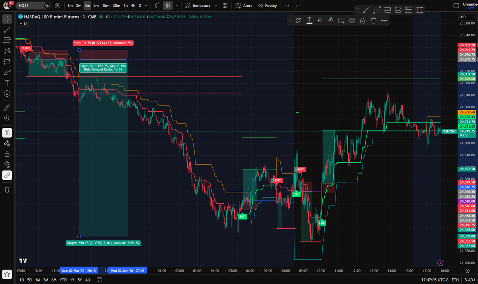Select the Text tool in left sidebar
This screenshot has width=478, height=284.
point(6,83)
